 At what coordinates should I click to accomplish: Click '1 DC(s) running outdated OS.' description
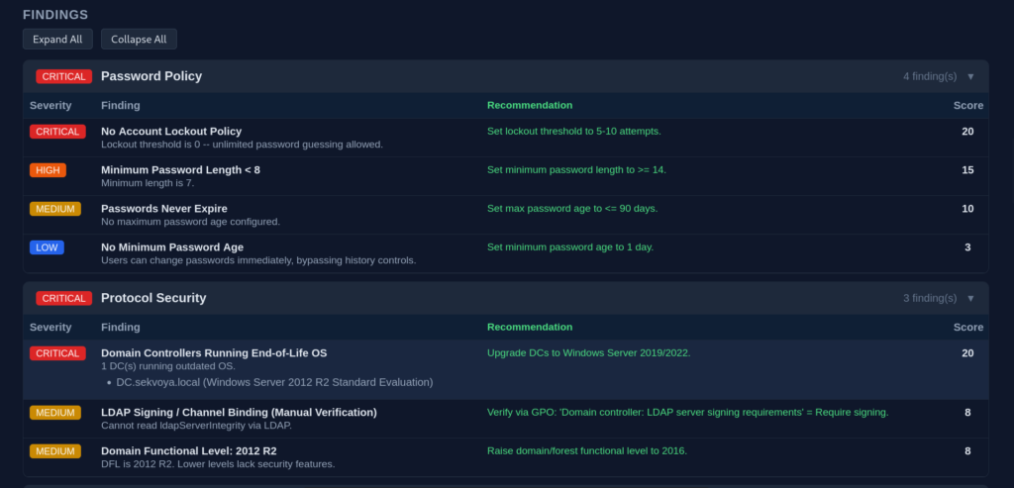click(168, 366)
